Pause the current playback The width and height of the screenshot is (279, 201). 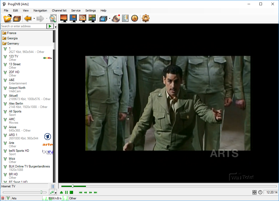[67, 192]
